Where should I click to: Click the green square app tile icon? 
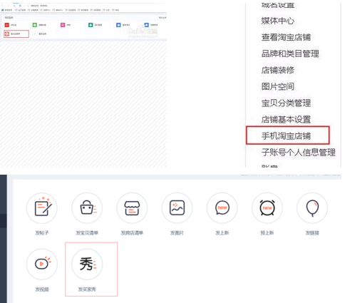[35, 25]
